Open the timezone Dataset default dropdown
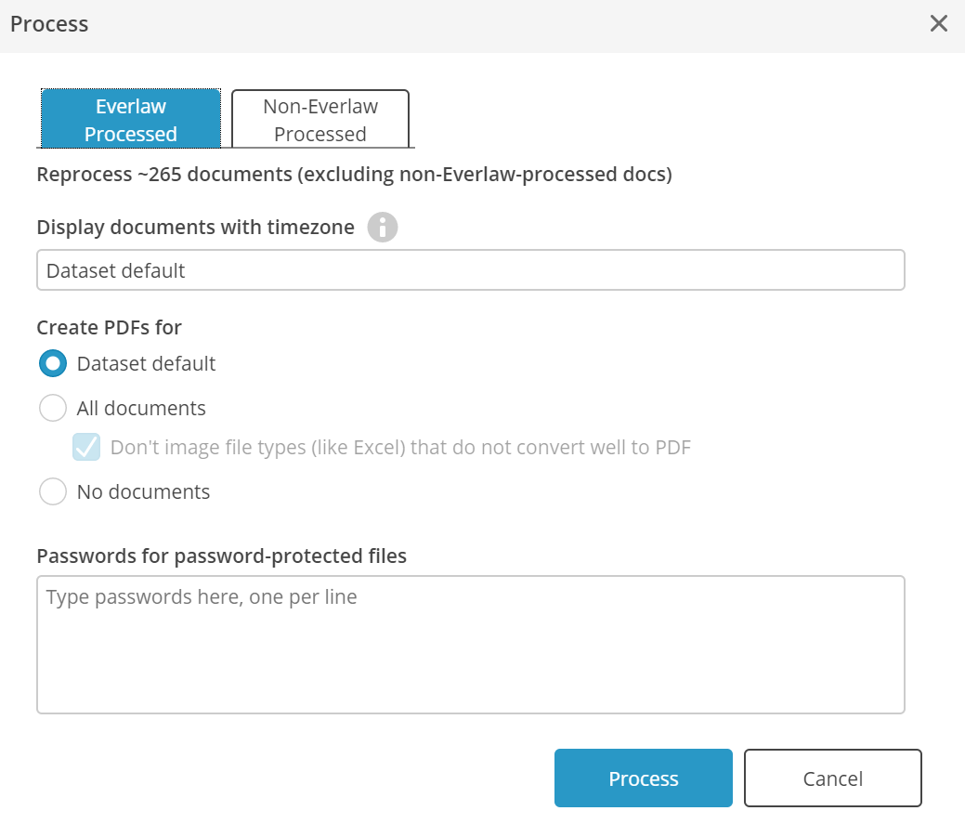The height and width of the screenshot is (837, 965). [x=470, y=270]
